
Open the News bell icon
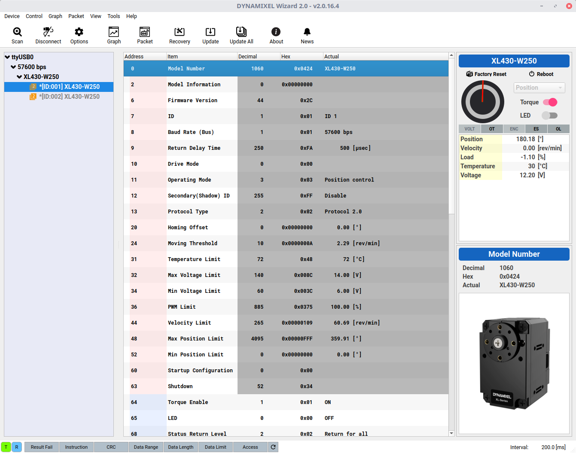(307, 32)
